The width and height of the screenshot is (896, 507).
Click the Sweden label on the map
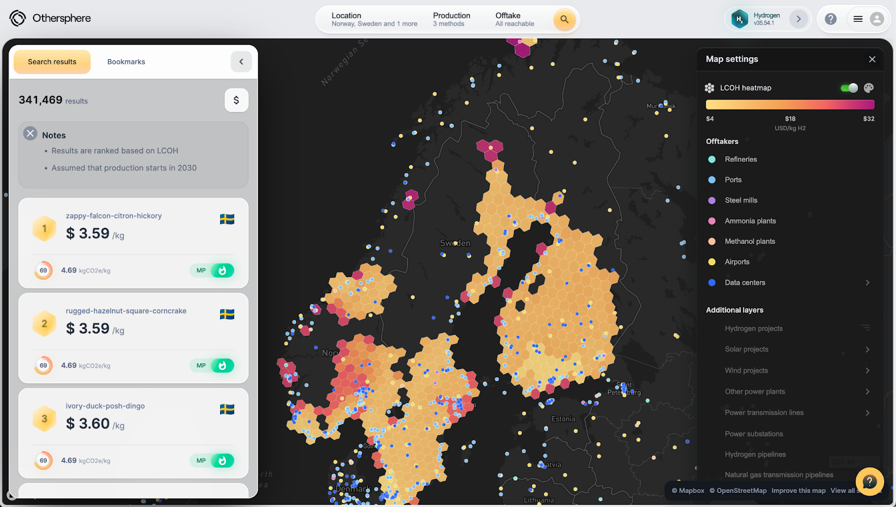coord(455,243)
